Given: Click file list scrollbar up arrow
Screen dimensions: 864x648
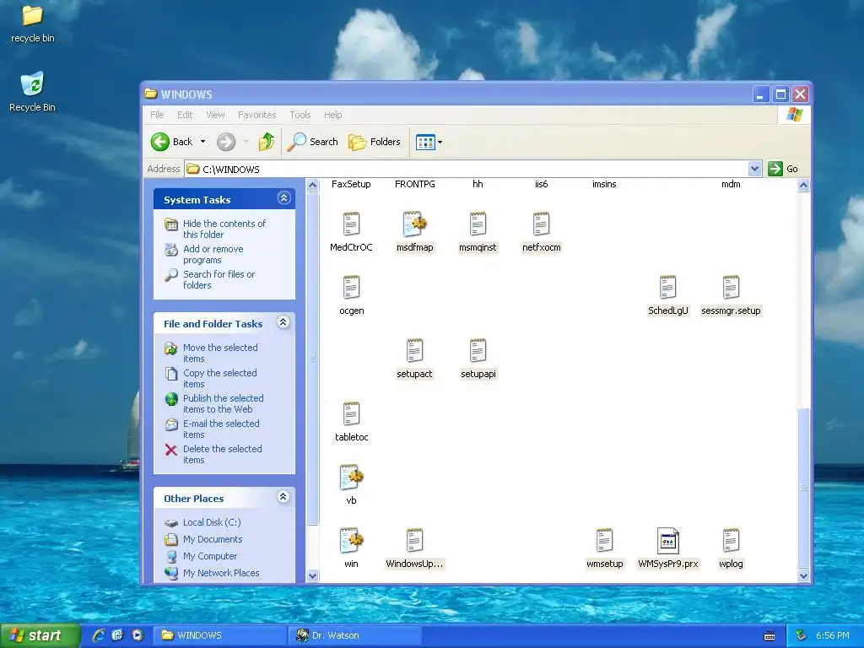Looking at the screenshot, I should pyautogui.click(x=803, y=185).
